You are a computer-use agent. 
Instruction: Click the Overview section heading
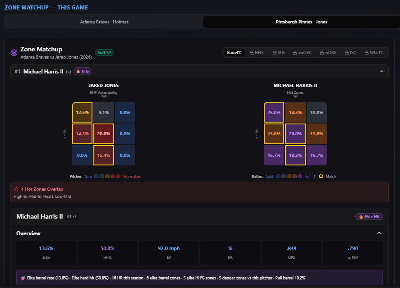pos(28,233)
